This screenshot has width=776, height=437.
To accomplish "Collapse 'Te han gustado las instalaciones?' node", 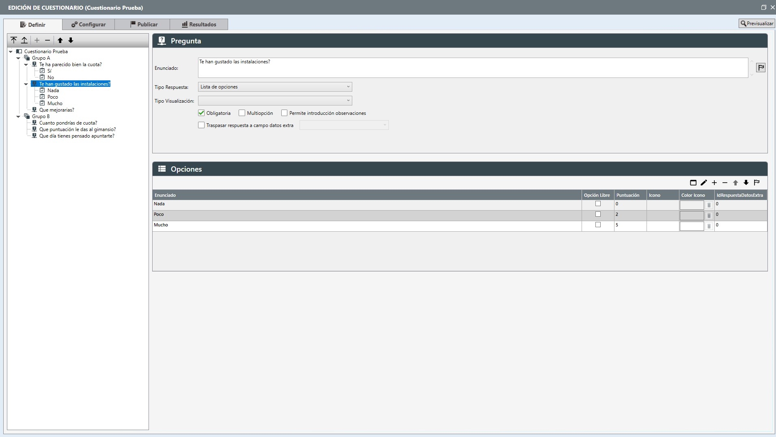I will pos(26,84).
